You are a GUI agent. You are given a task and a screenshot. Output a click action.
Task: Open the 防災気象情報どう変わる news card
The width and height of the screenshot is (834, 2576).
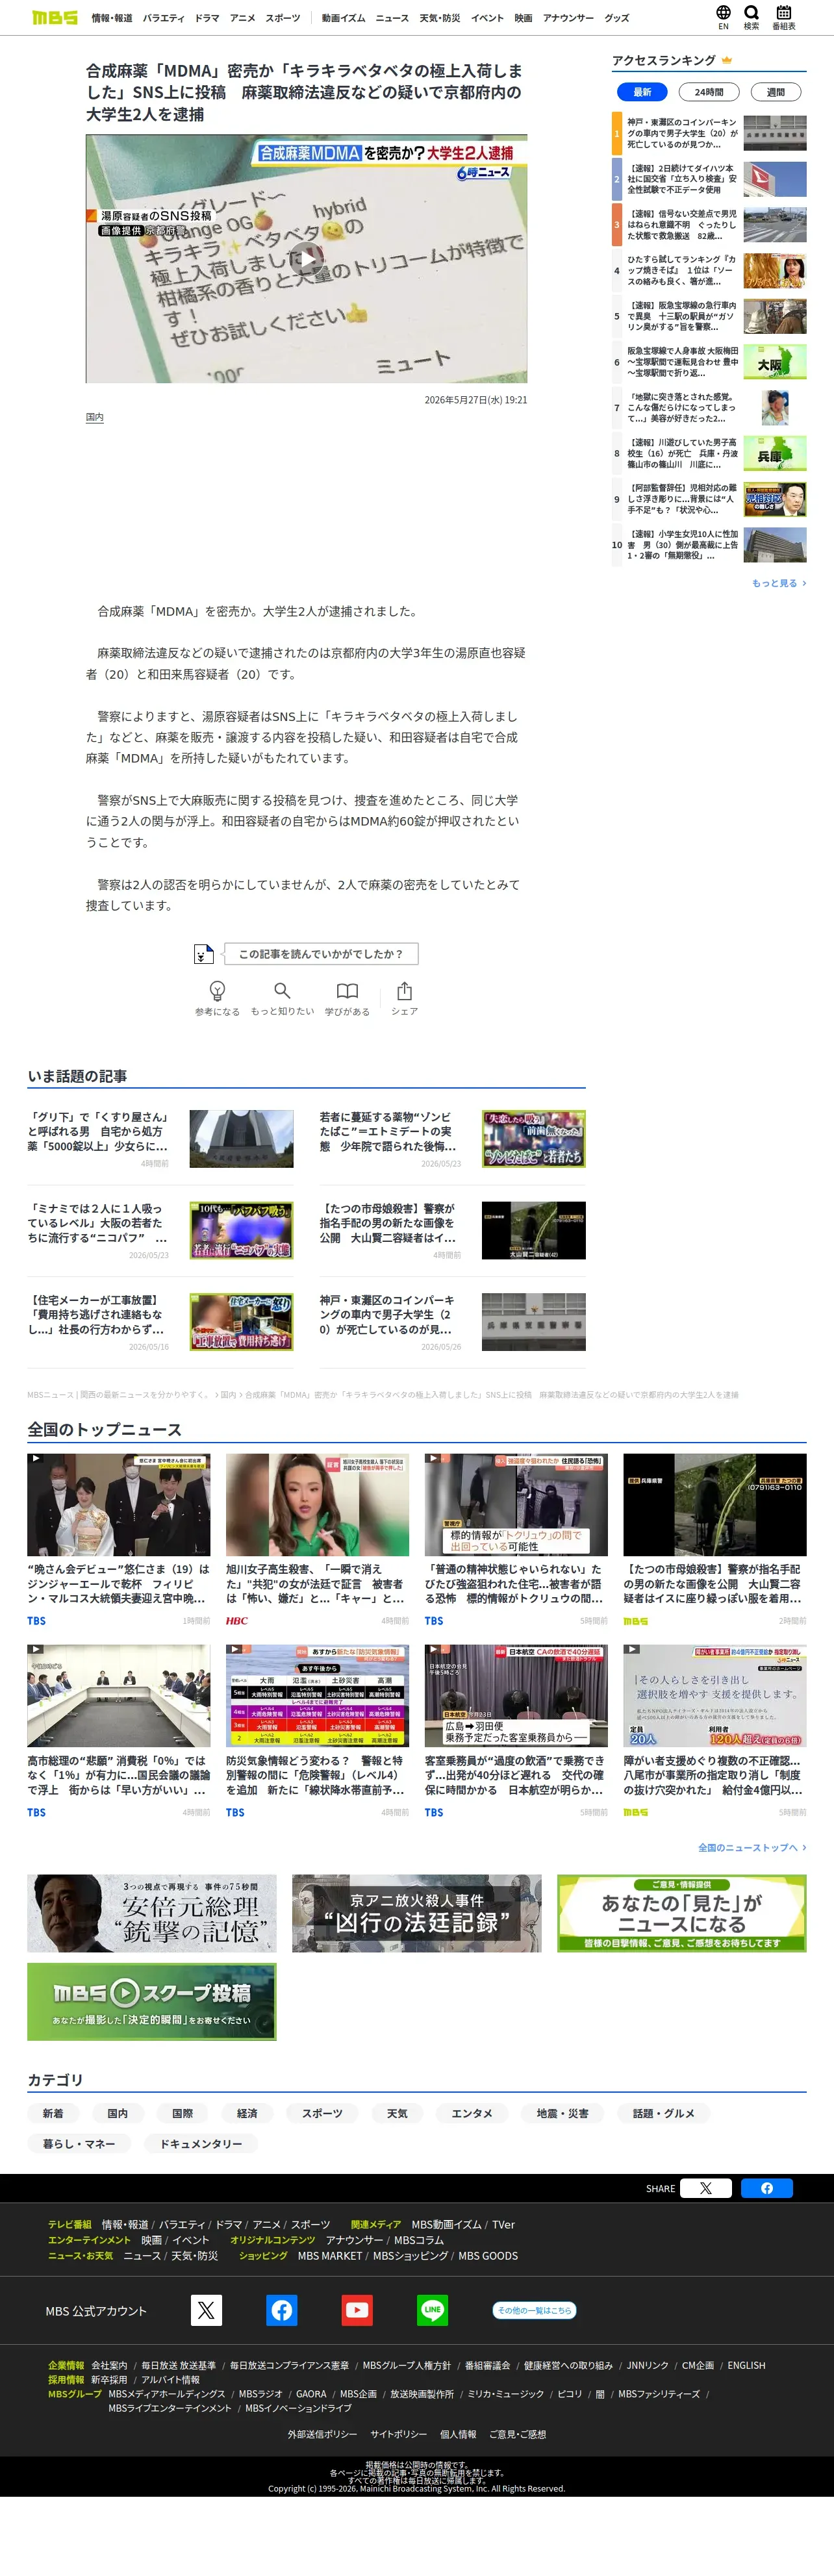pos(317,1731)
